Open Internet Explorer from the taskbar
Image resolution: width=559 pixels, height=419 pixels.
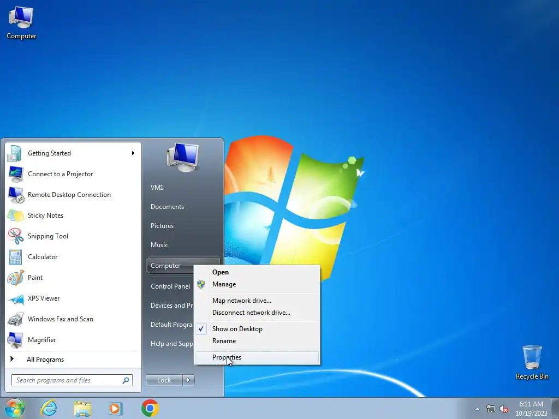coord(49,408)
